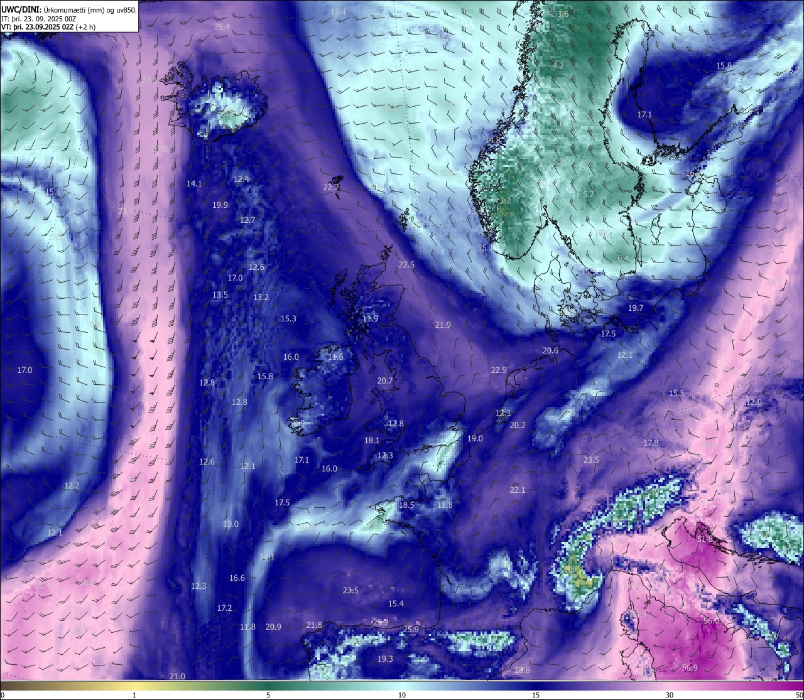Click the 22.1 value label
This screenshot has width=804, height=700.
click(x=518, y=490)
